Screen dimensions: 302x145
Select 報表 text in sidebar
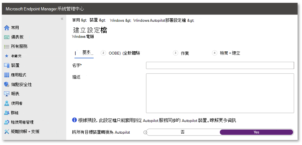[x=15, y=94]
